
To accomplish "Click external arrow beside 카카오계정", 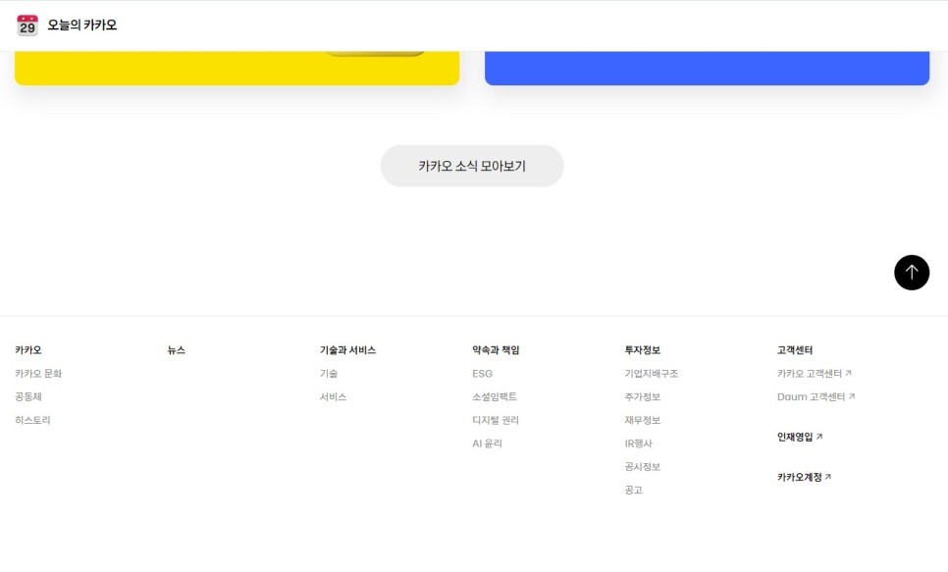I will tap(827, 477).
